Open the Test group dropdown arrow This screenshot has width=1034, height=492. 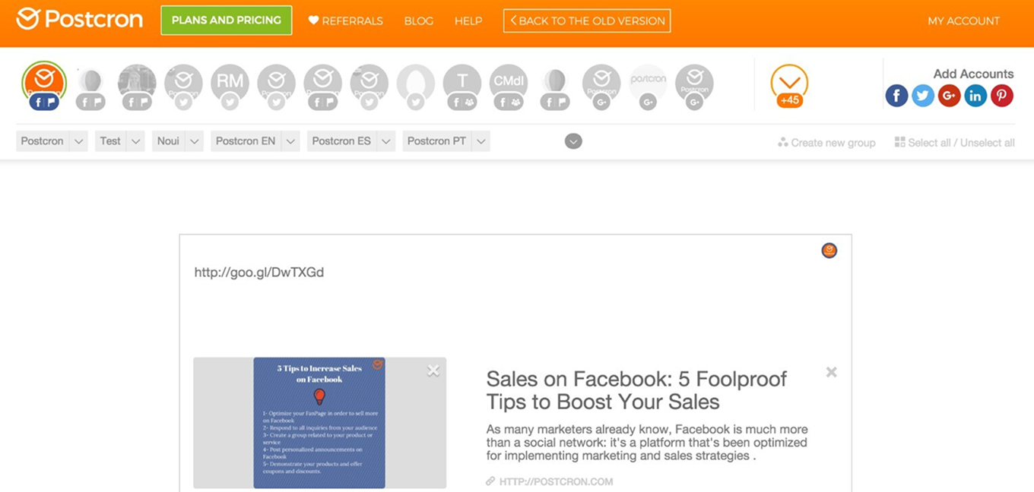(135, 141)
